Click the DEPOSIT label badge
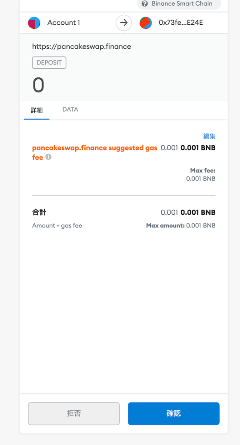 [49, 63]
